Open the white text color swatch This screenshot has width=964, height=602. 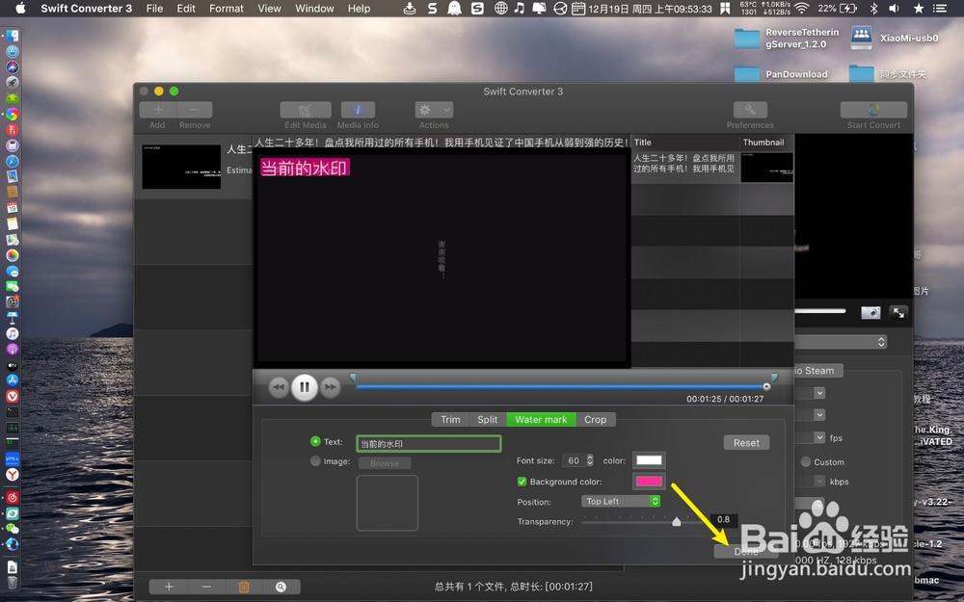tap(649, 460)
